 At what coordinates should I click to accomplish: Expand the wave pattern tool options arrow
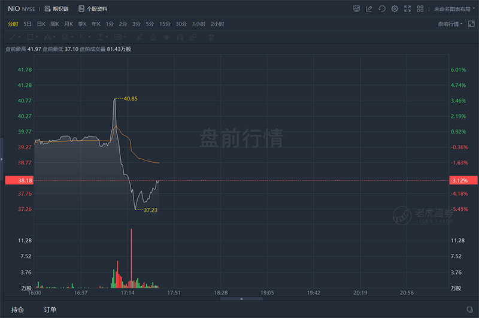pyautogui.click(x=54, y=37)
